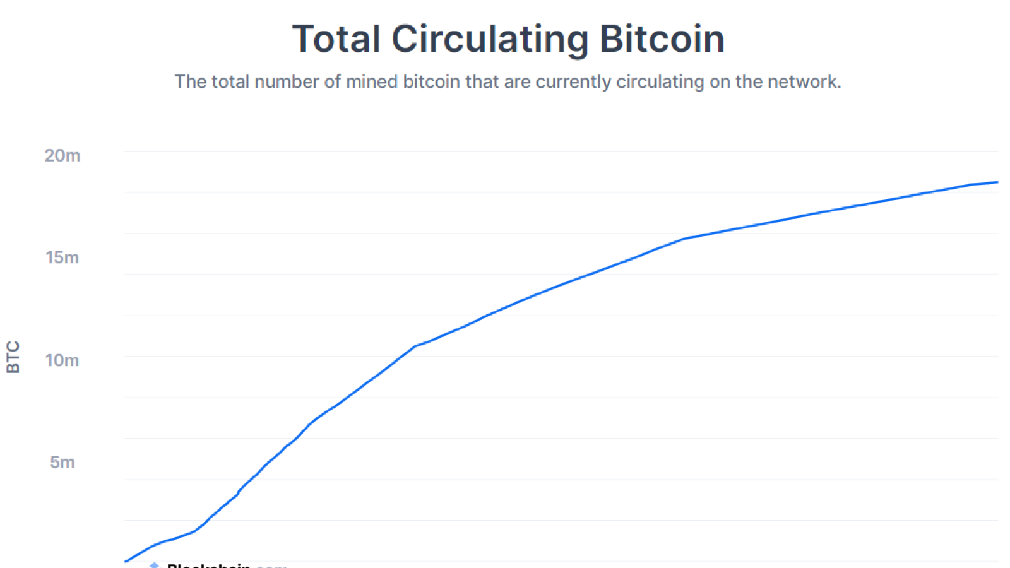Image resolution: width=1010 pixels, height=568 pixels.
Task: Click the line's bend just above 10m
Action: tap(416, 346)
